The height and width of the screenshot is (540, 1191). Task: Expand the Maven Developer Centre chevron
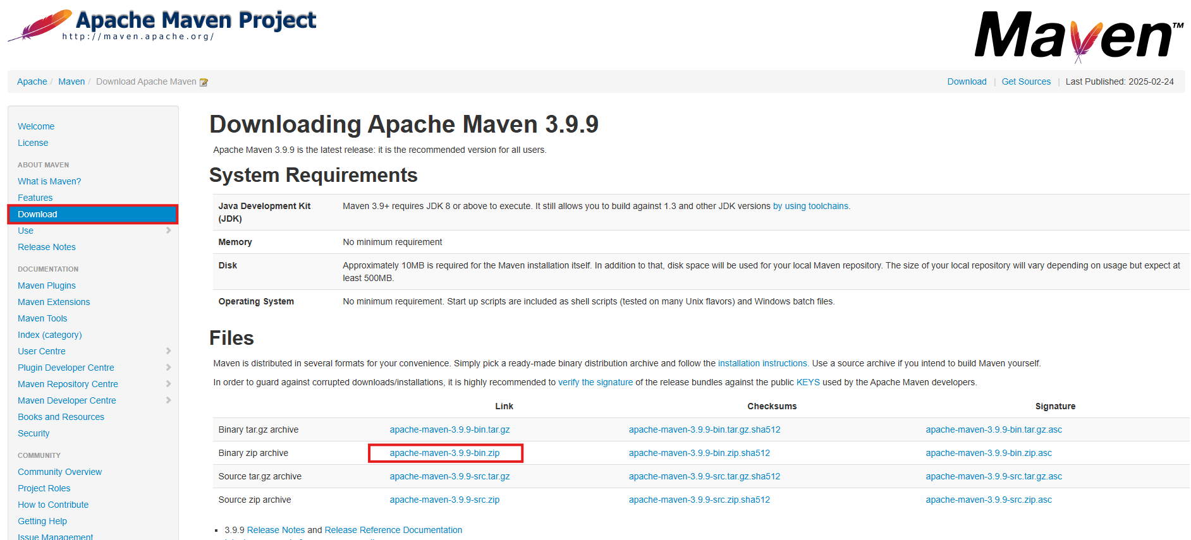coord(168,400)
